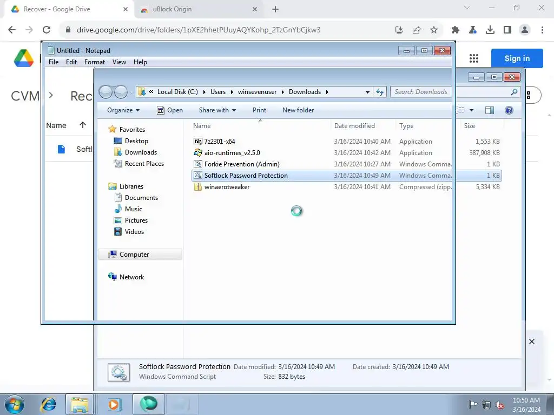Open Chrome extensions puzzle icon
554x415 pixels.
pos(456,30)
